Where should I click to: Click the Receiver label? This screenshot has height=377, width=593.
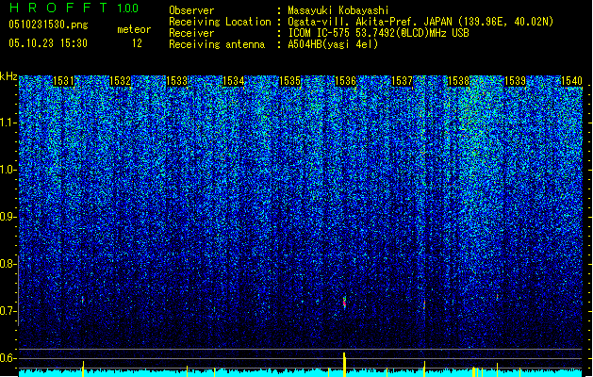click(x=191, y=33)
